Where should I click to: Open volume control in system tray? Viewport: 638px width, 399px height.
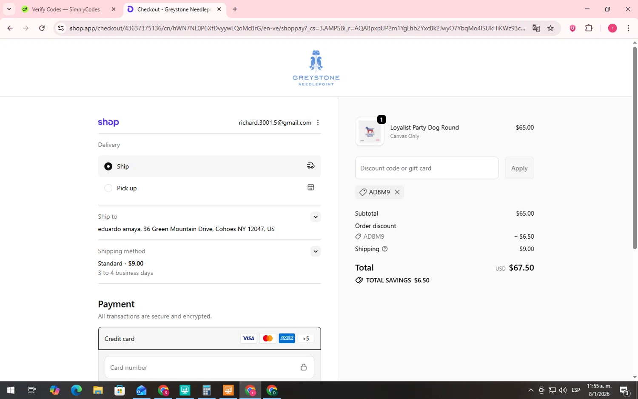pyautogui.click(x=563, y=390)
